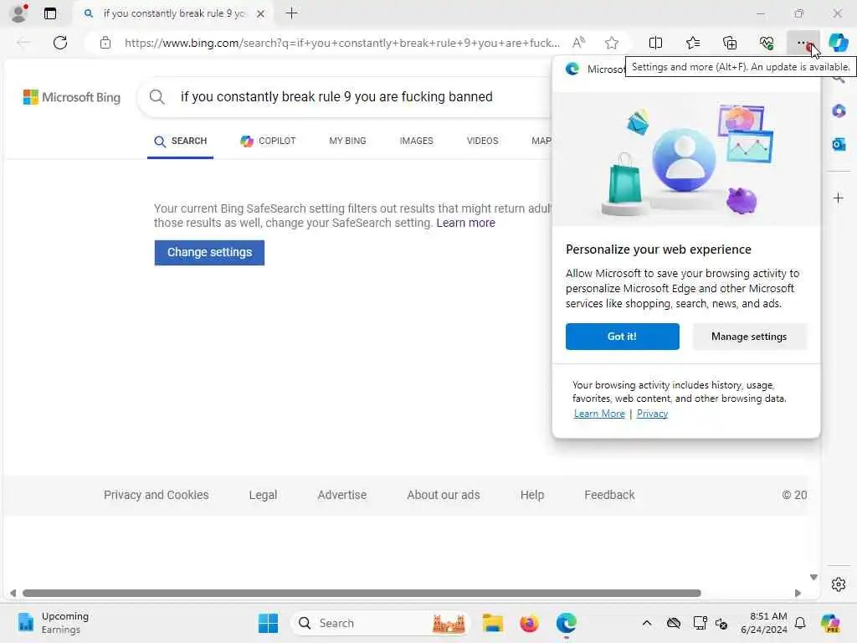The height and width of the screenshot is (643, 857).
Task: Open the Legal footer link
Action: pyautogui.click(x=263, y=495)
